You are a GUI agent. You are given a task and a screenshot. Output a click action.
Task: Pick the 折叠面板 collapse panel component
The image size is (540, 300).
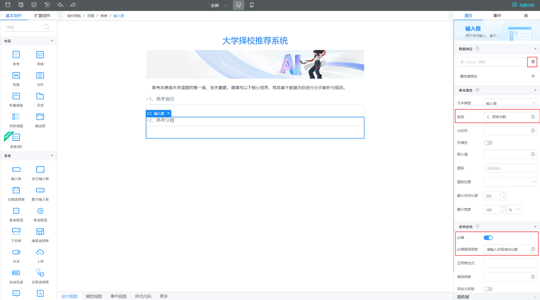click(x=16, y=96)
